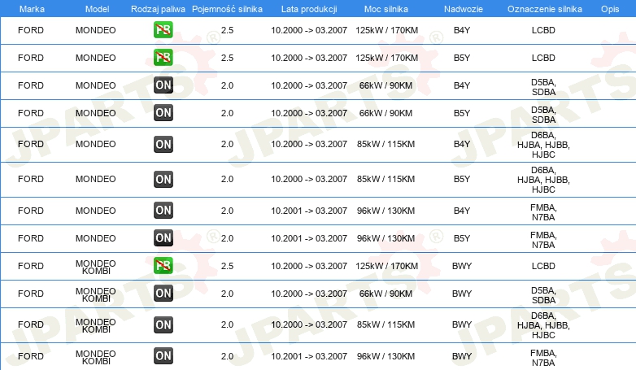Click 66kW / 90KM in the Mondeo B5Y row
Image resolution: width=636 pixels, height=370 pixels.
coord(386,113)
